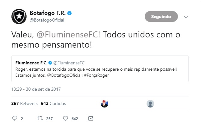Open Botafogo shield profile avatar
The height and width of the screenshot is (124, 201).
tap(19, 16)
